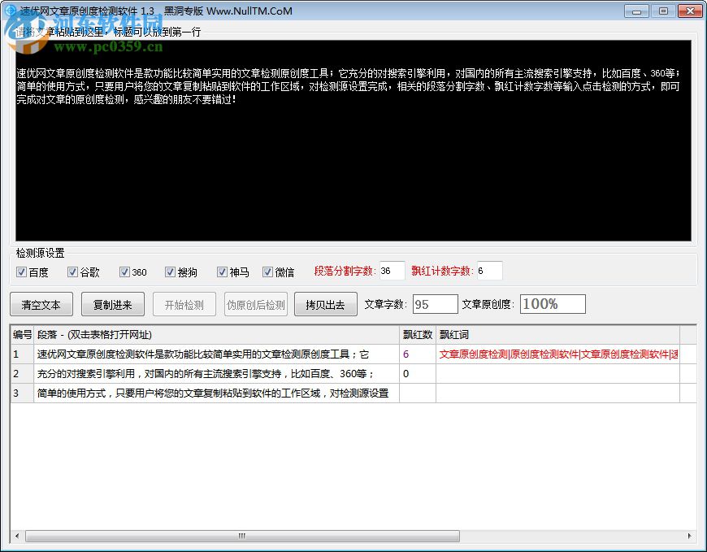Click the red 飘红词 cell in row 1

(557, 354)
